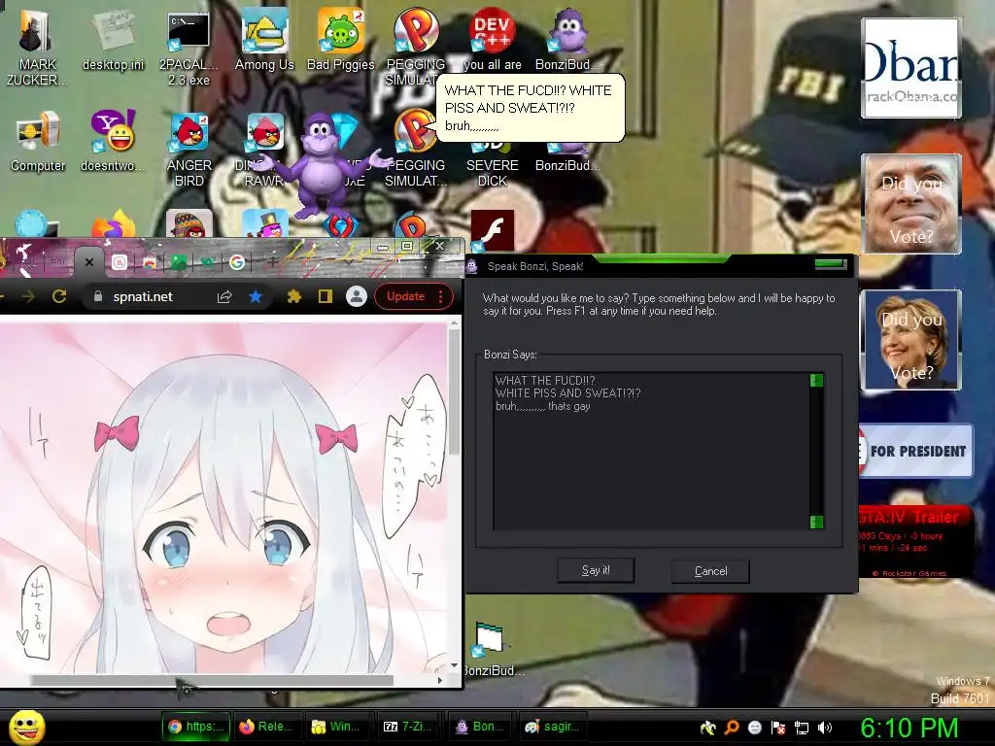Viewport: 995px width, 746px height.
Task: Click the Adobe Flash desktop icon
Action: pyautogui.click(x=493, y=230)
